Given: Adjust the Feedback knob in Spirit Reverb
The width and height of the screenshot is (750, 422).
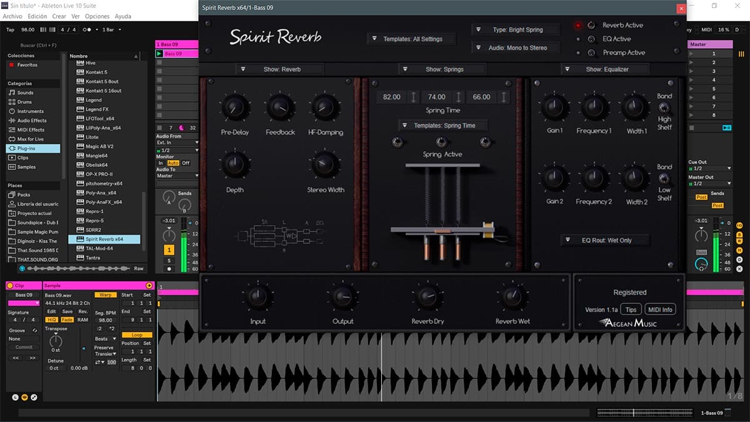Looking at the screenshot, I should pyautogui.click(x=280, y=108).
